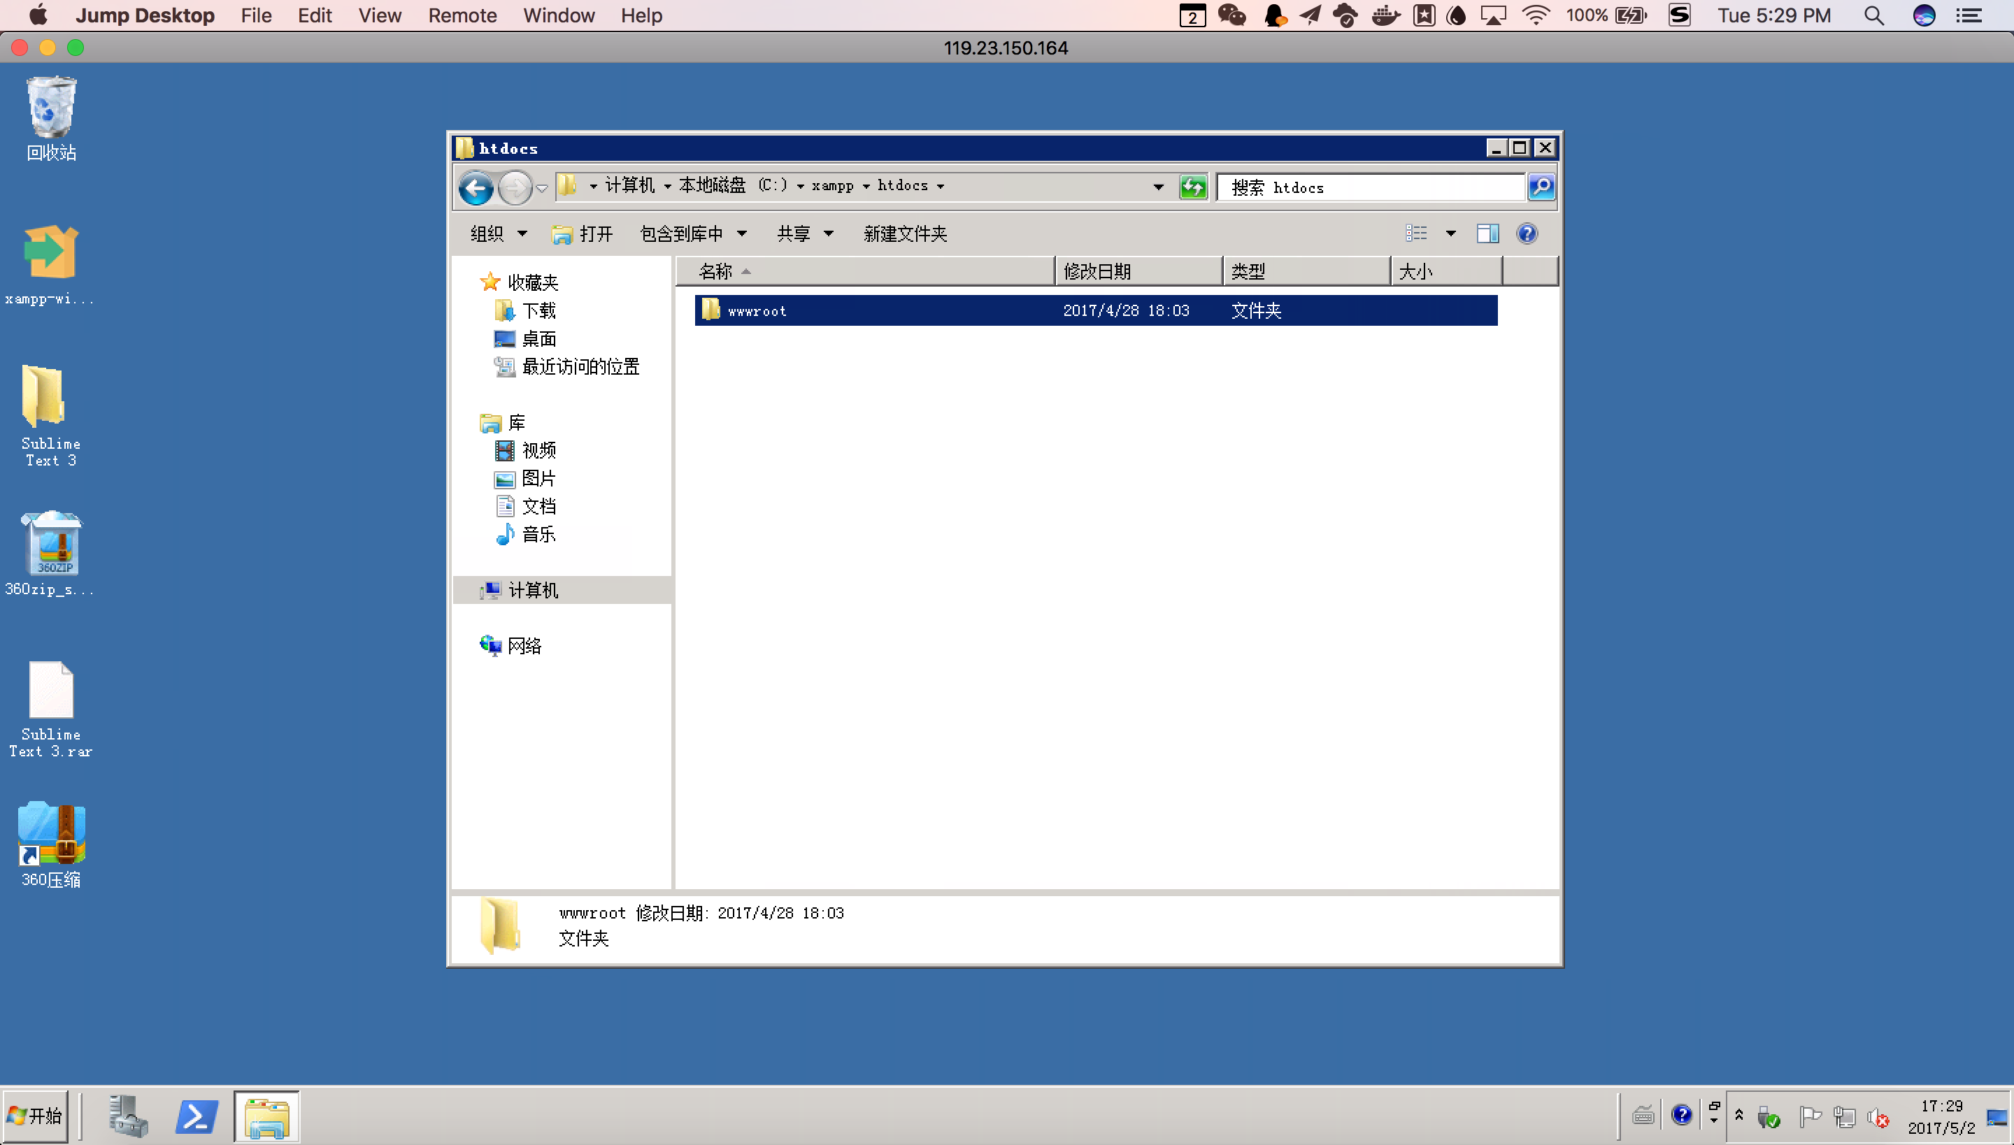Click 新建文件夹 to create new folder

[906, 232]
